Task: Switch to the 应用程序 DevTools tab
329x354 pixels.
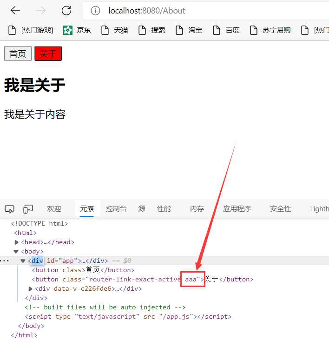Action: (x=237, y=209)
